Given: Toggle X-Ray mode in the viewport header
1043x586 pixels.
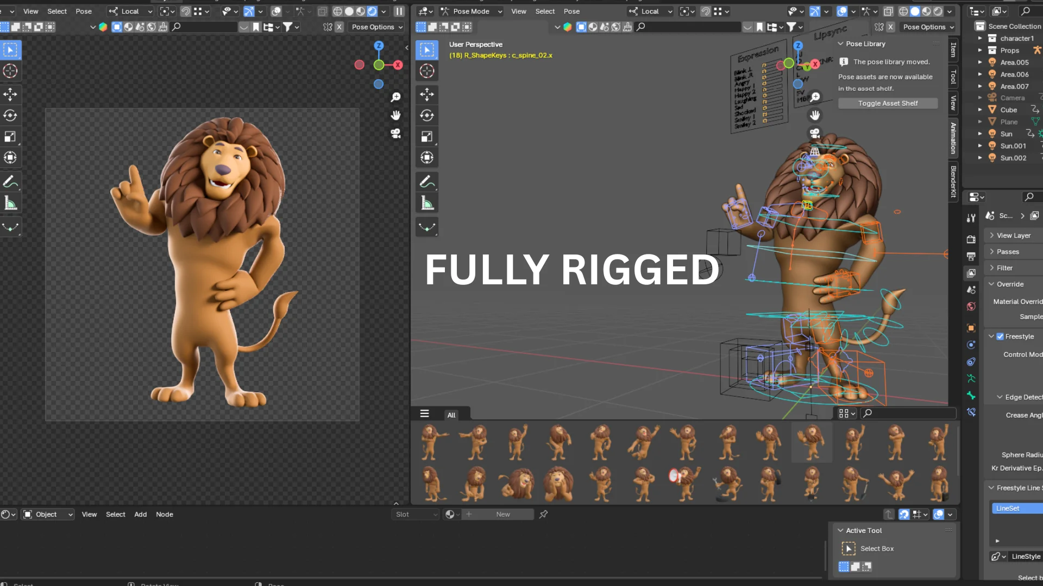Looking at the screenshot, I should pos(888,11).
